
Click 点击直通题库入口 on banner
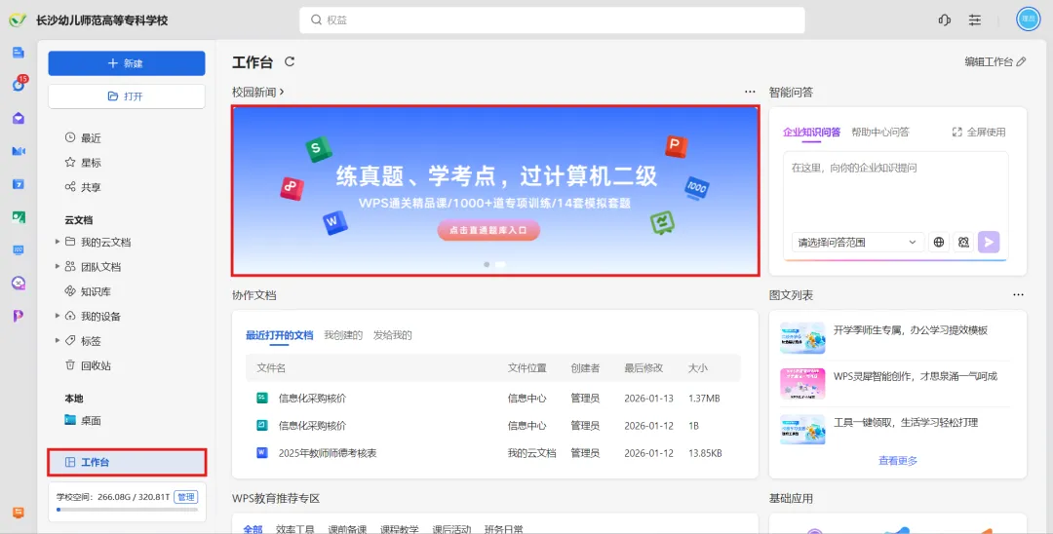point(488,230)
